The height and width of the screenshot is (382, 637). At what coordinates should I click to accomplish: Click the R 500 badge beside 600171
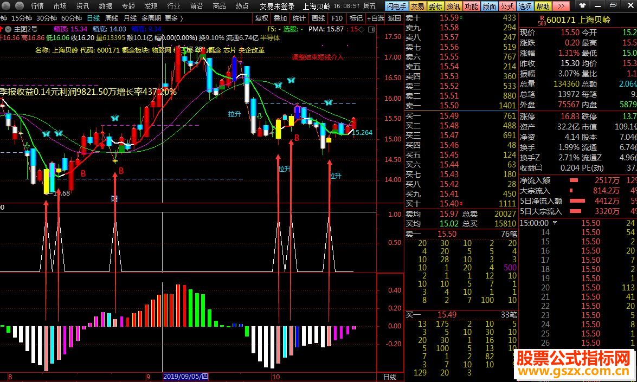point(542,20)
